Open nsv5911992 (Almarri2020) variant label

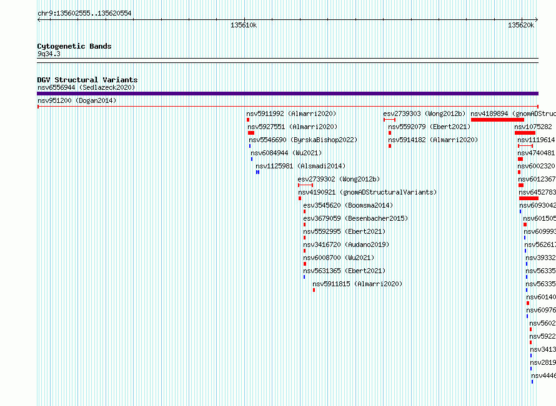[x=291, y=114]
